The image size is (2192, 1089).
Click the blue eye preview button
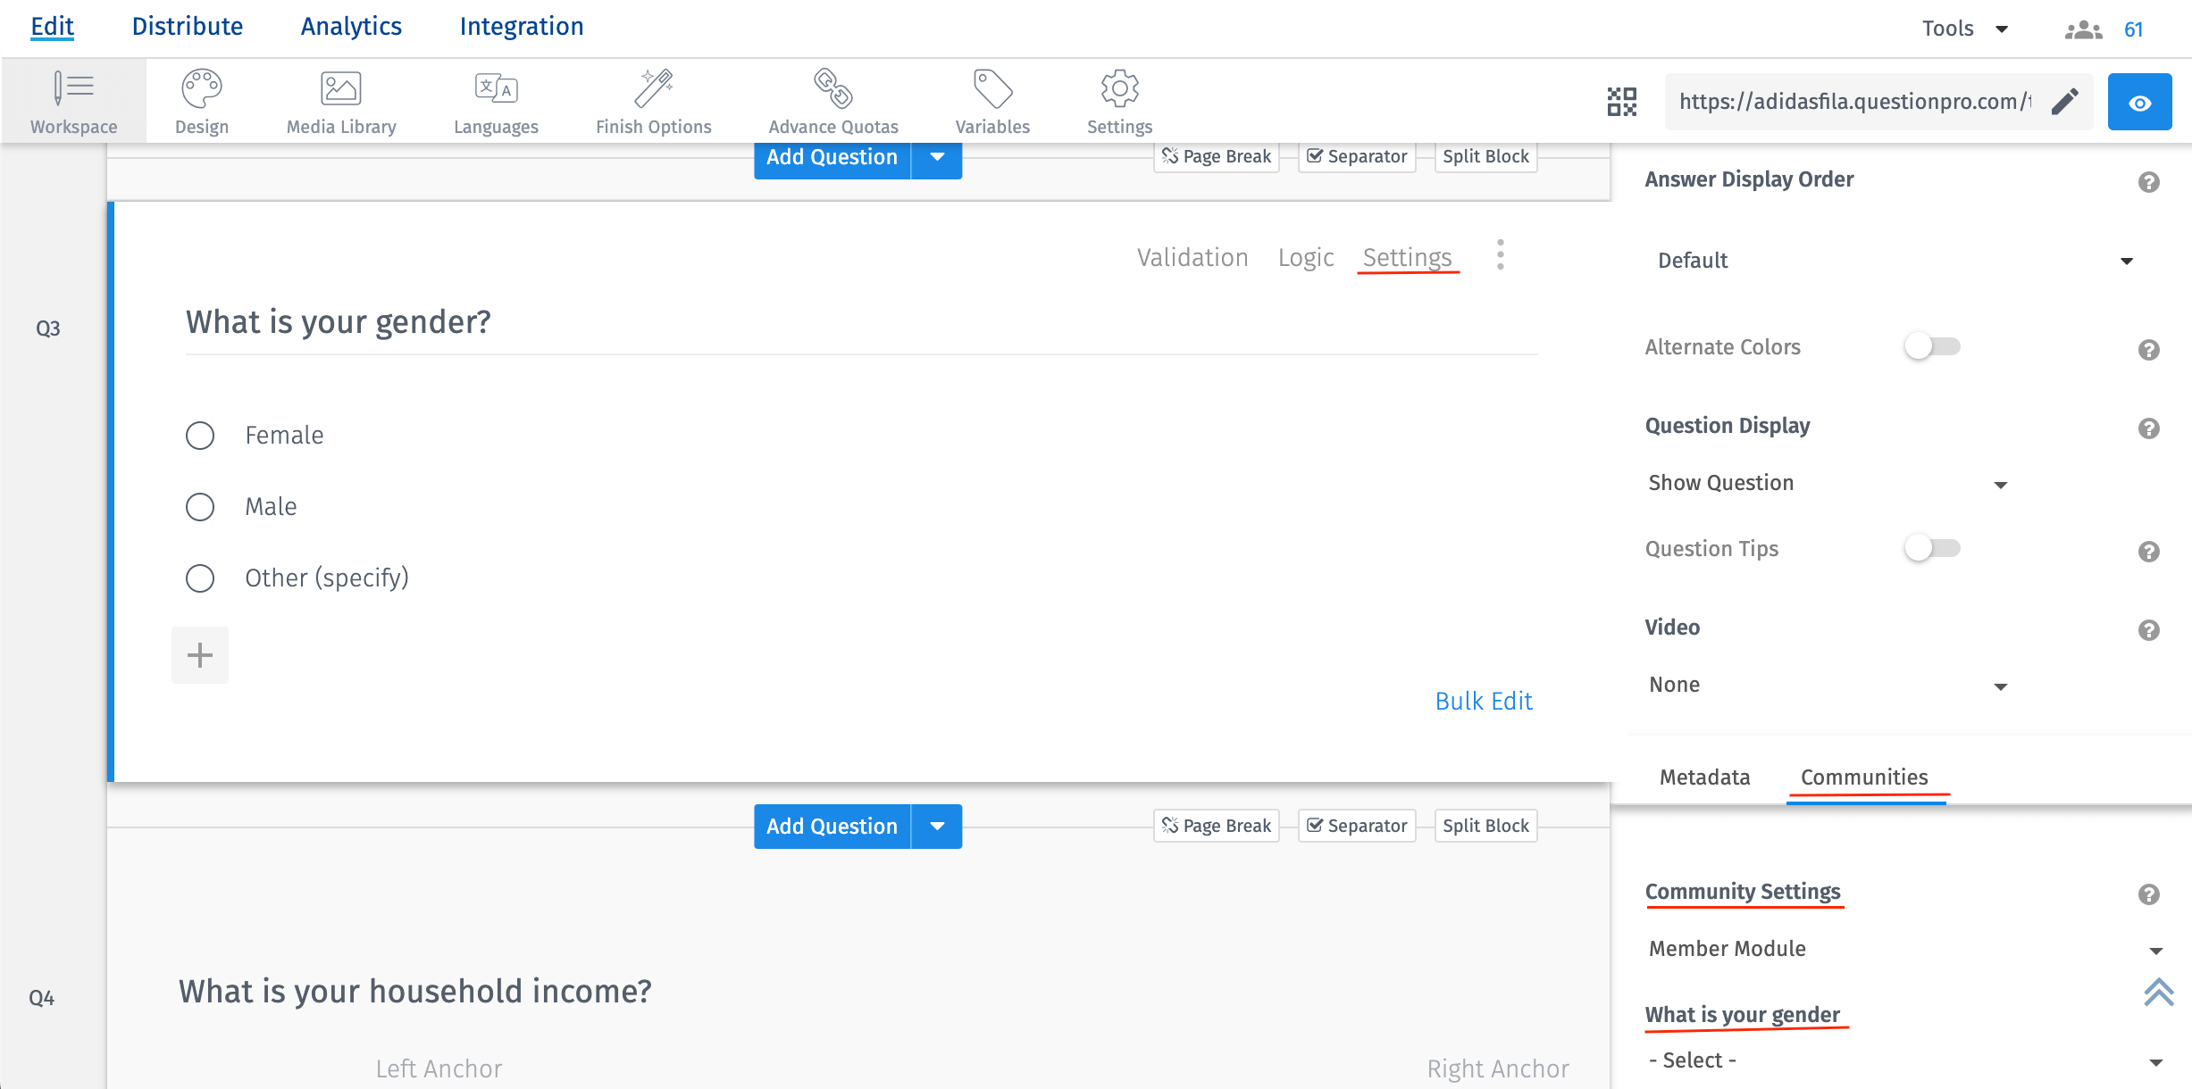pos(2139,103)
